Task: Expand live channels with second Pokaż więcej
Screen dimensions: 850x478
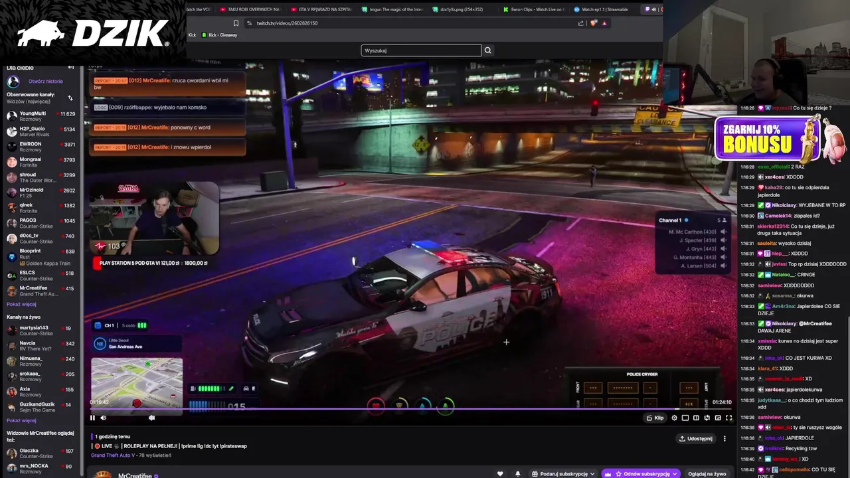Action: click(x=21, y=420)
